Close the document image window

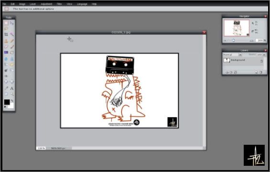pos(204,32)
